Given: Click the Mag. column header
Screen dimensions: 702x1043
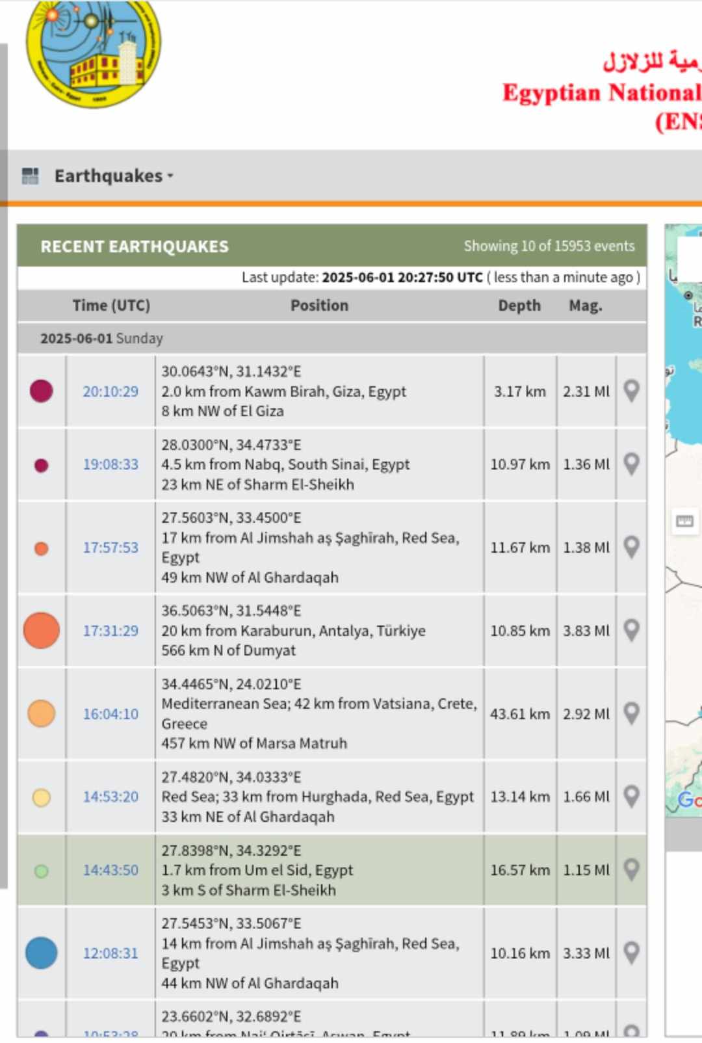Looking at the screenshot, I should pos(586,306).
